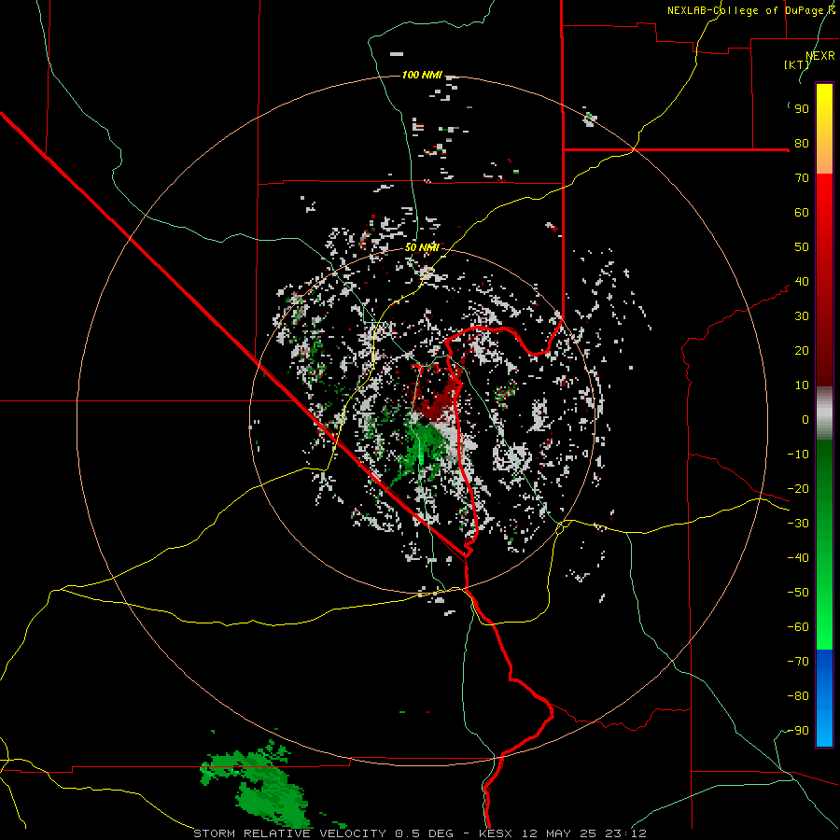Click the gray zero-velocity segment of color bar
The image size is (840, 840).
pyautogui.click(x=824, y=413)
